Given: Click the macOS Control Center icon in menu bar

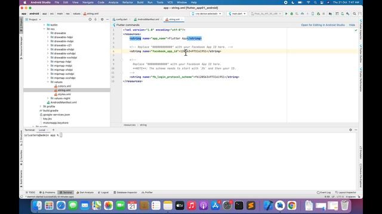Looking at the screenshot, I should tap(322, 2).
